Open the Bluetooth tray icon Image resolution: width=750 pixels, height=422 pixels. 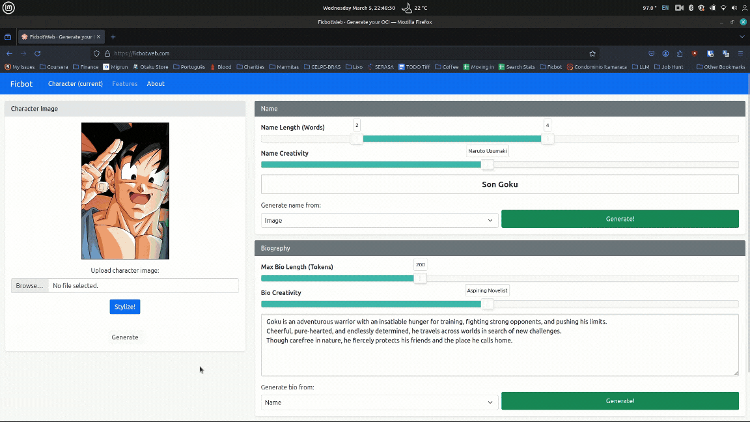click(x=691, y=8)
